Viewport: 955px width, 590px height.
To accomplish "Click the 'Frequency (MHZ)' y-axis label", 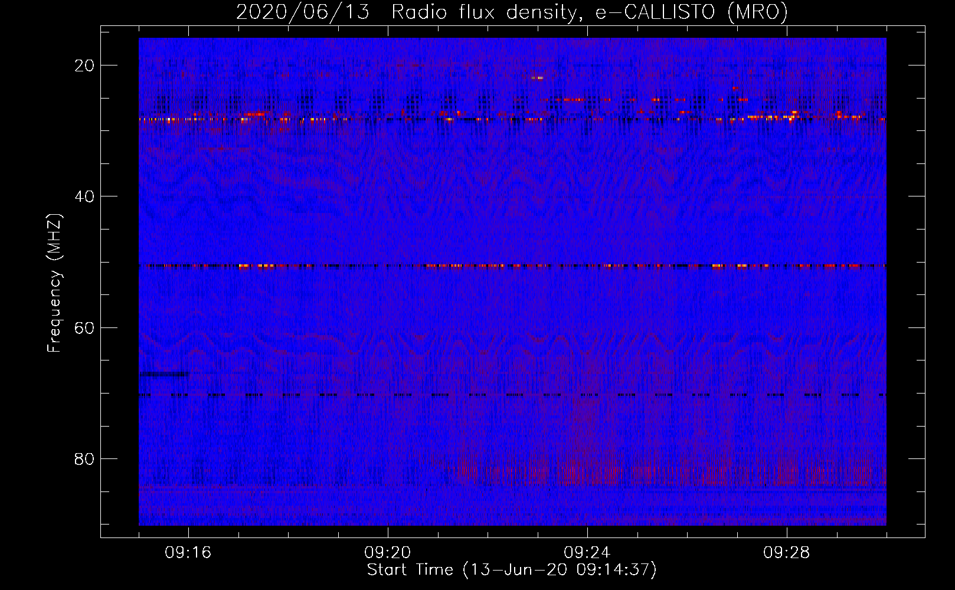I will coord(54,283).
